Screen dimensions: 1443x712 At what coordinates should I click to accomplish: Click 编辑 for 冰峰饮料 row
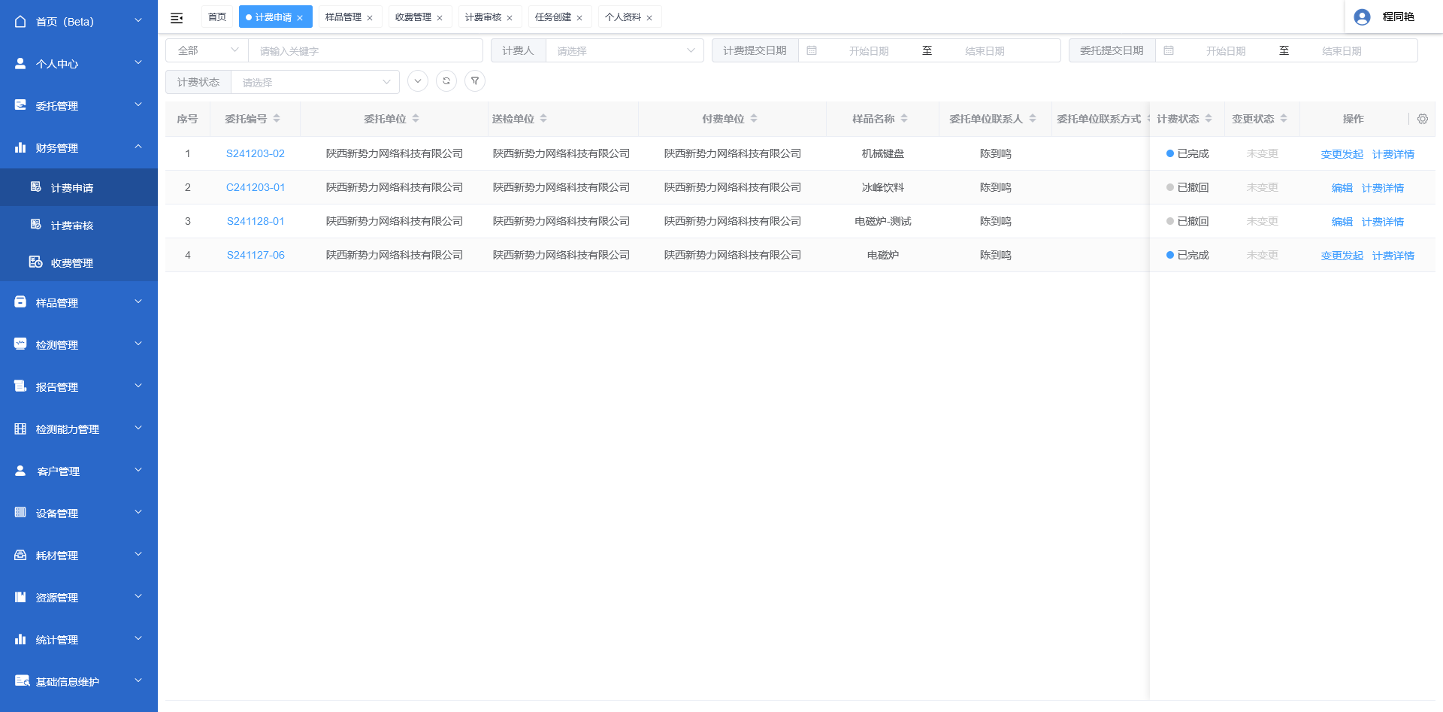pos(1342,188)
